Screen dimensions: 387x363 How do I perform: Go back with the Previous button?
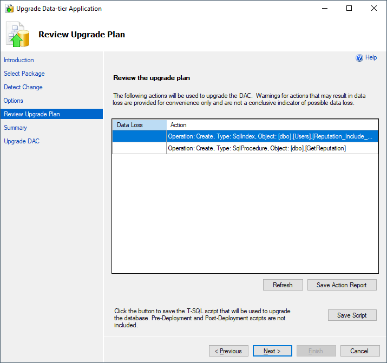(228, 351)
